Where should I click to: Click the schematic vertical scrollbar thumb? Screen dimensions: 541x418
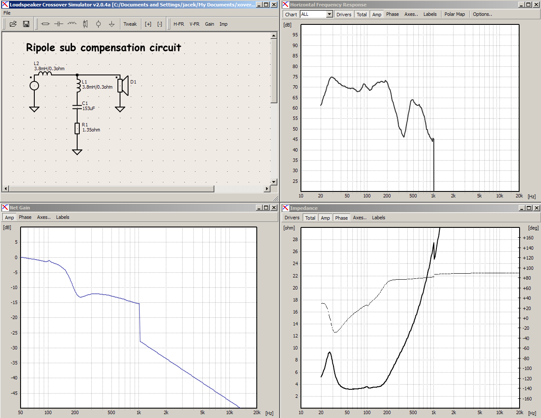click(274, 71)
